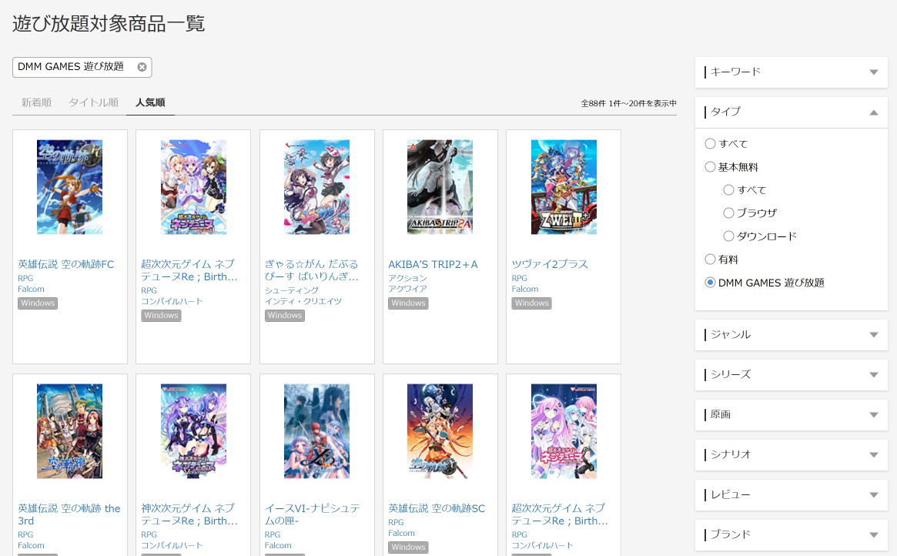The width and height of the screenshot is (897, 556).
Task: Click RPG genre under 空の軌跡SC
Action: click(x=396, y=522)
